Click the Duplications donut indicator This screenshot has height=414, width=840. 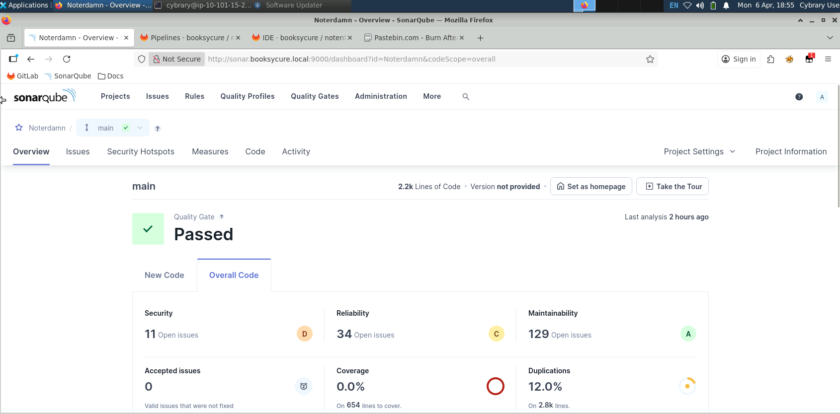[x=687, y=386]
